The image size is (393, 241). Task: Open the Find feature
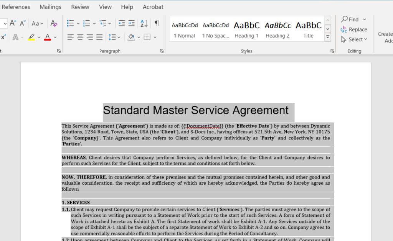tap(350, 19)
